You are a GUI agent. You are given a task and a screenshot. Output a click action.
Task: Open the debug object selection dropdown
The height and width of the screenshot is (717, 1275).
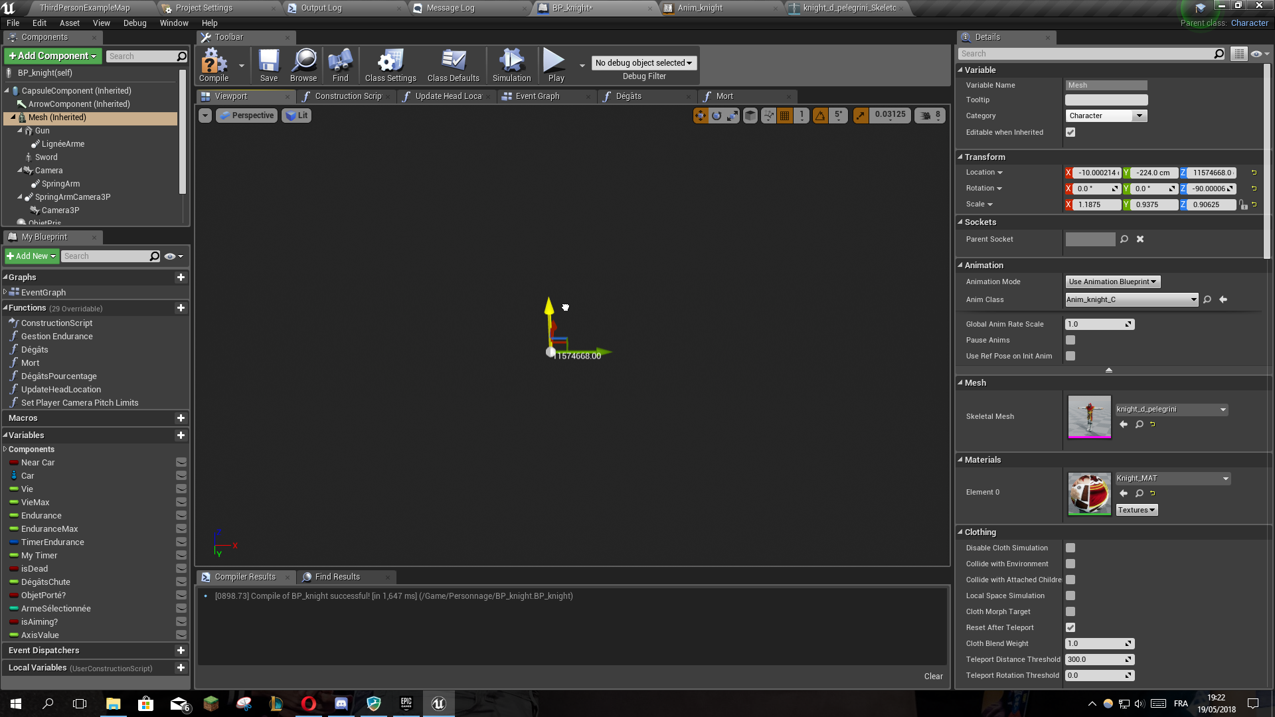pos(643,63)
